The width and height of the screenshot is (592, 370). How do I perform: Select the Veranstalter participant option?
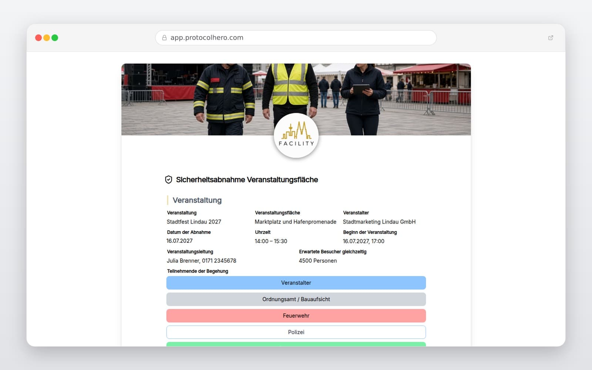click(x=296, y=283)
